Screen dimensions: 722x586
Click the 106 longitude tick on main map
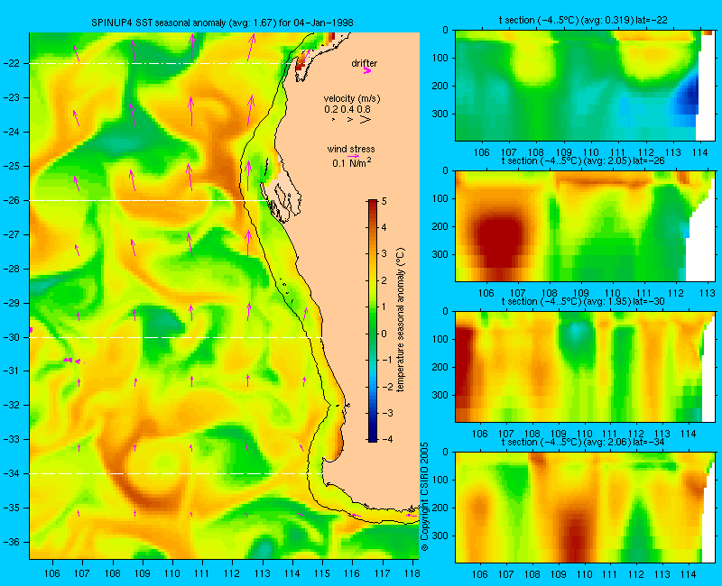point(52,573)
